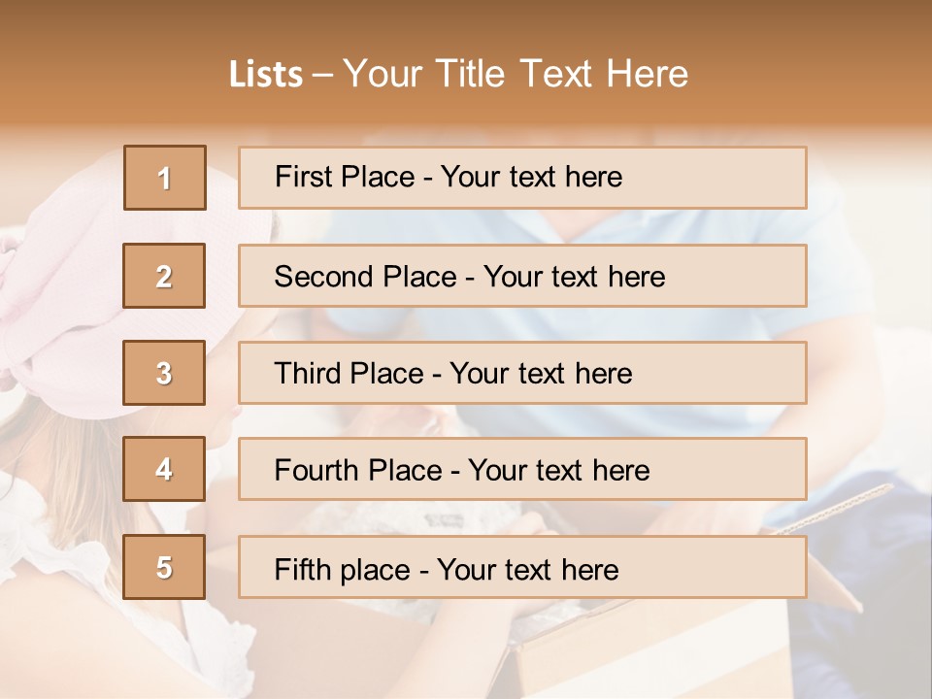This screenshot has width=932, height=699.
Task: Click the words 'Fifth place' in list
Action: pos(343,570)
